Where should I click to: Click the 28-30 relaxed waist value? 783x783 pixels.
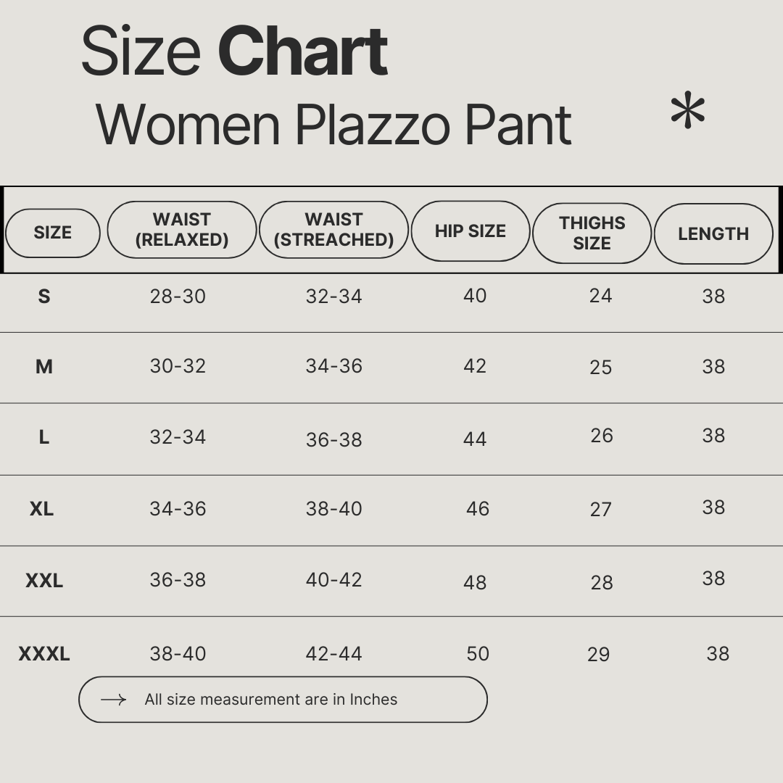pos(178,296)
